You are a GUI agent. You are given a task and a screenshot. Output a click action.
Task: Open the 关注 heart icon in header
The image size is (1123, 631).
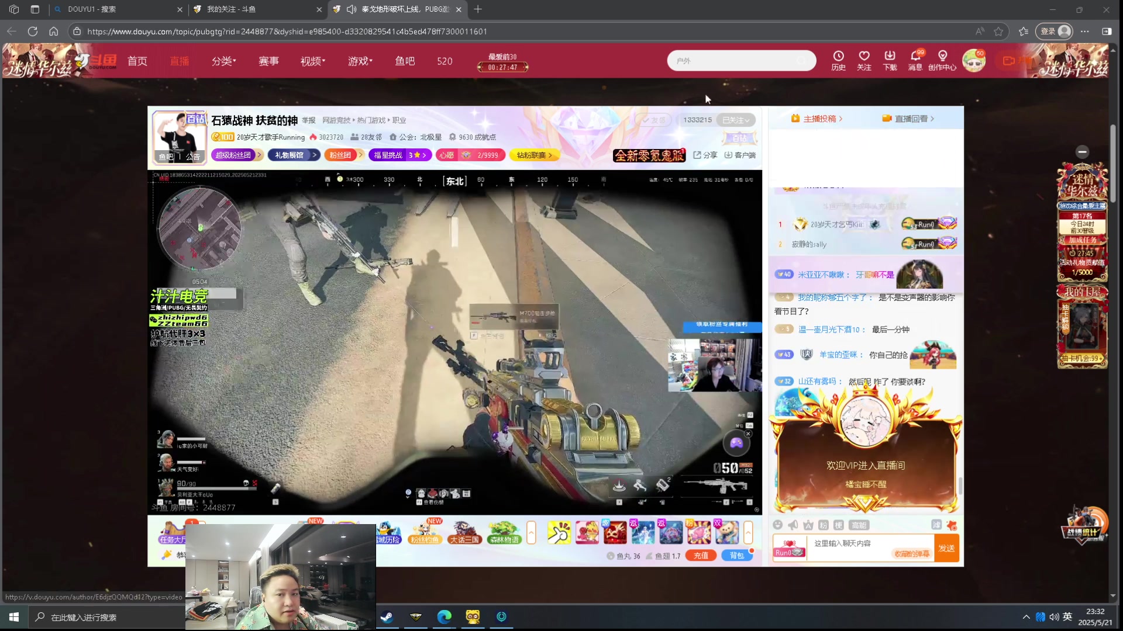(x=864, y=60)
